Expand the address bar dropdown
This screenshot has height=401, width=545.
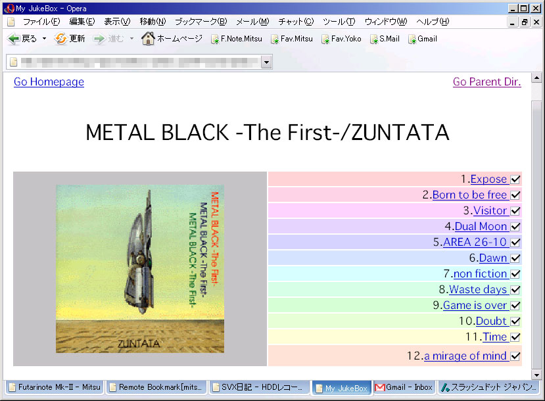coord(266,62)
